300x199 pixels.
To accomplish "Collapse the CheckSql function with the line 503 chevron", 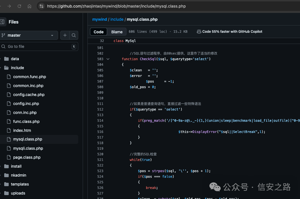I will 108,59.
